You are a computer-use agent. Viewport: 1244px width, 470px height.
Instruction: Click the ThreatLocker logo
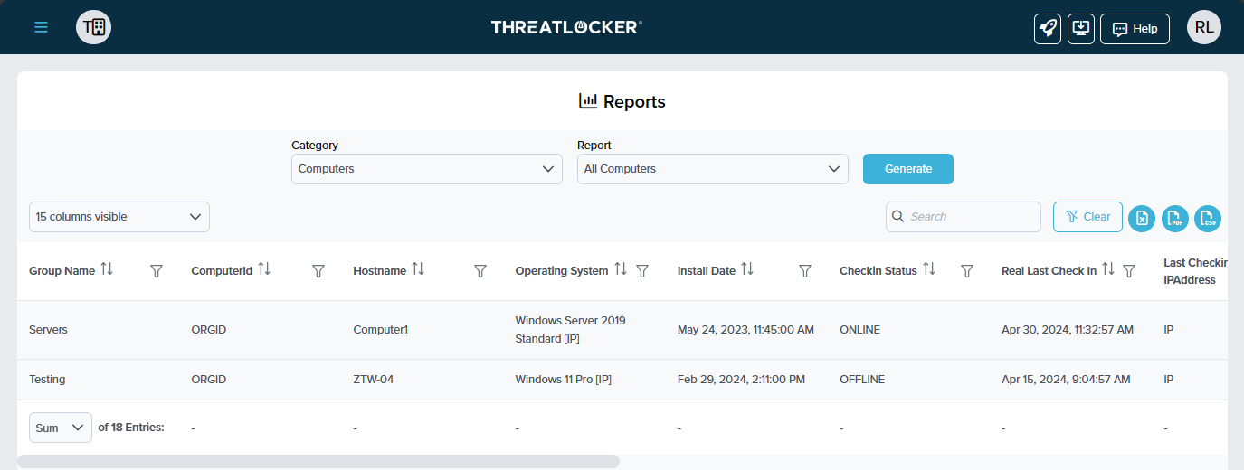pos(566,27)
